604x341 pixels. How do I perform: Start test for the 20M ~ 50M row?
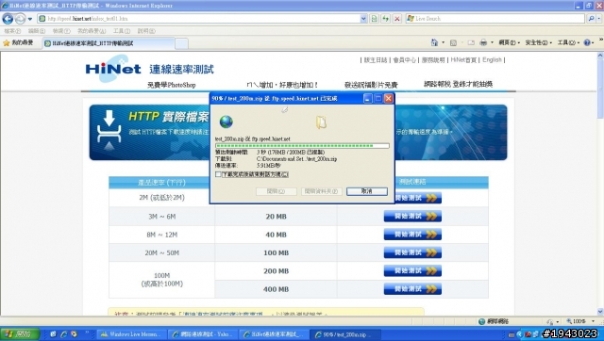(412, 252)
